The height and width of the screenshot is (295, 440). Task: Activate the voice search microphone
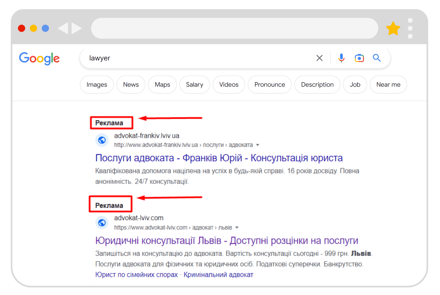point(341,58)
